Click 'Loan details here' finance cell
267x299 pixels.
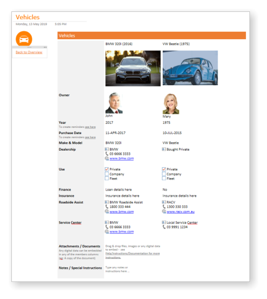[118, 189]
